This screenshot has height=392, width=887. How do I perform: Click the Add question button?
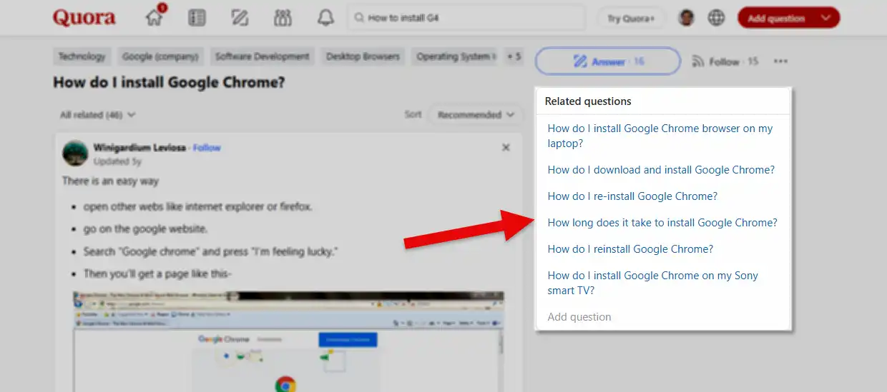(776, 19)
